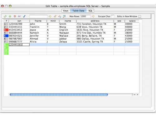Click the scrollbar right arrow
This screenshot has width=156, height=117.
click(138, 95)
